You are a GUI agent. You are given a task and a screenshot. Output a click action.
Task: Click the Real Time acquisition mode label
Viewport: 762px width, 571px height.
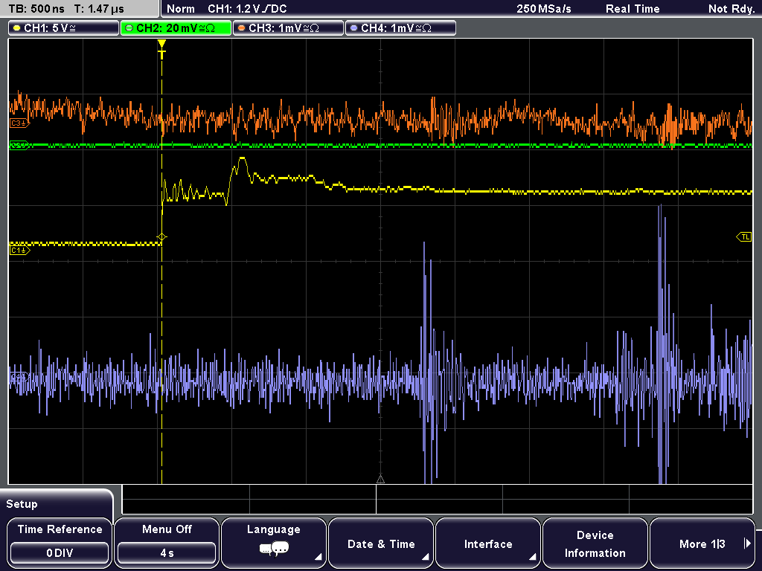[x=633, y=9]
